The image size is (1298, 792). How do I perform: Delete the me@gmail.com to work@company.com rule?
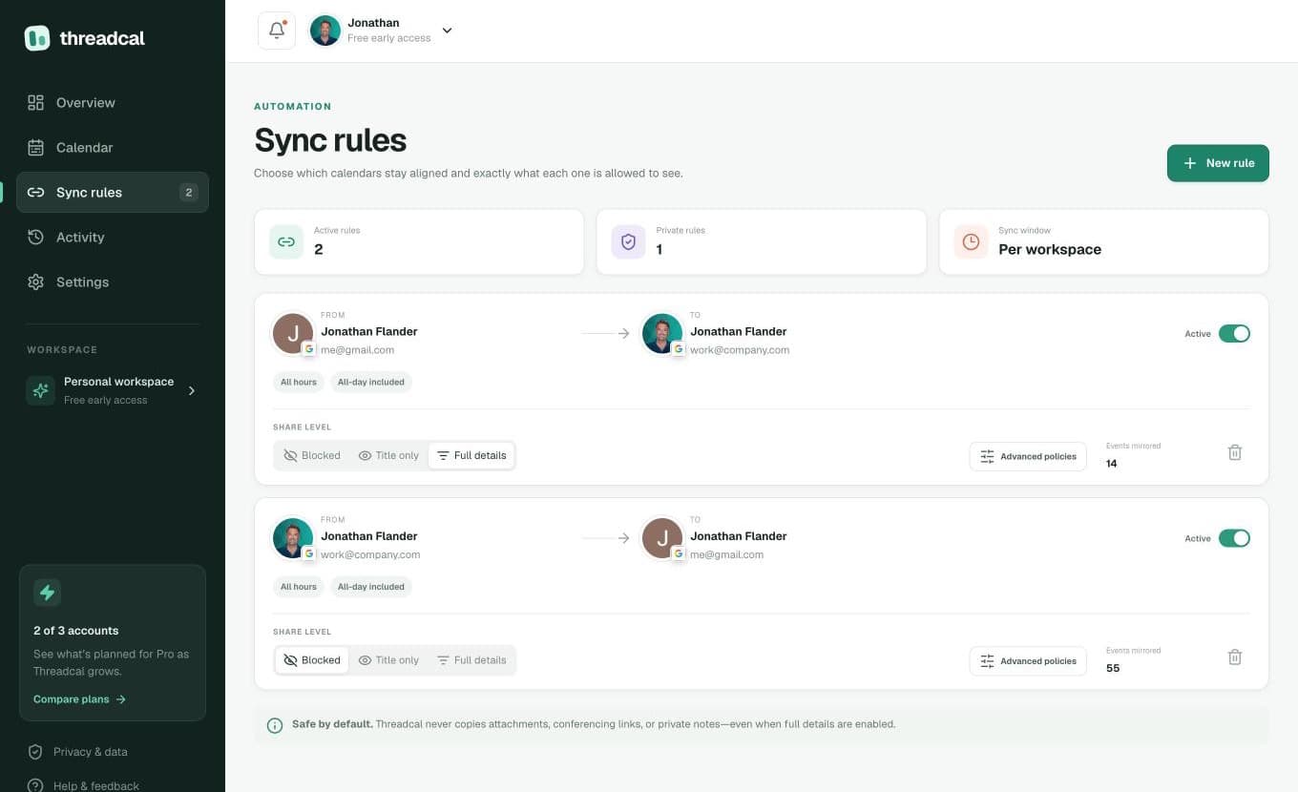click(x=1234, y=452)
